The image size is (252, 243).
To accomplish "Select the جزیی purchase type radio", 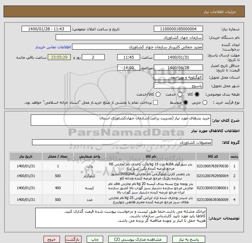I will 205,102.
